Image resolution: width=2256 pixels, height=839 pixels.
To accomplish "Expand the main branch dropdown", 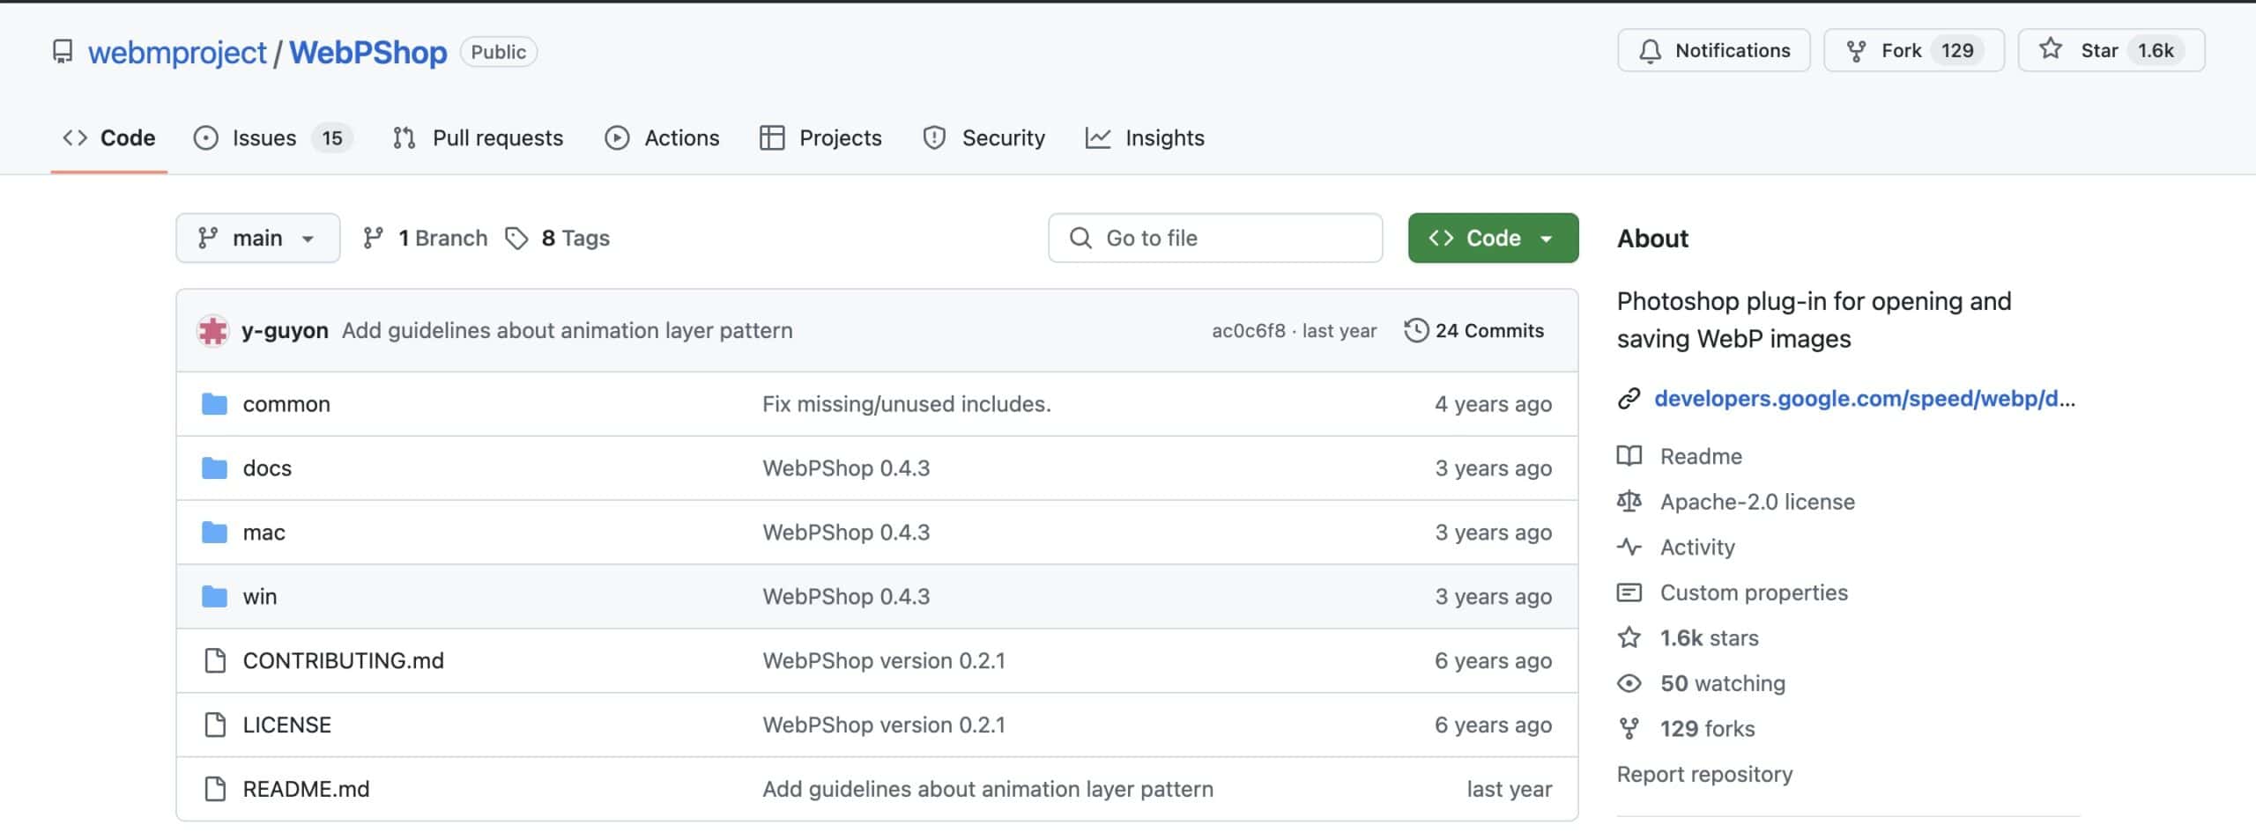I will [257, 239].
